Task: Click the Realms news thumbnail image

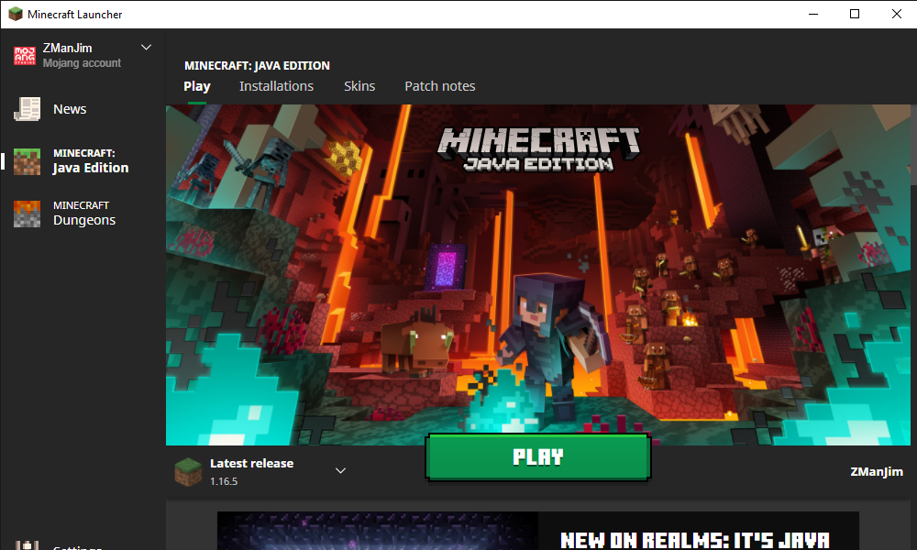Action: click(378, 532)
